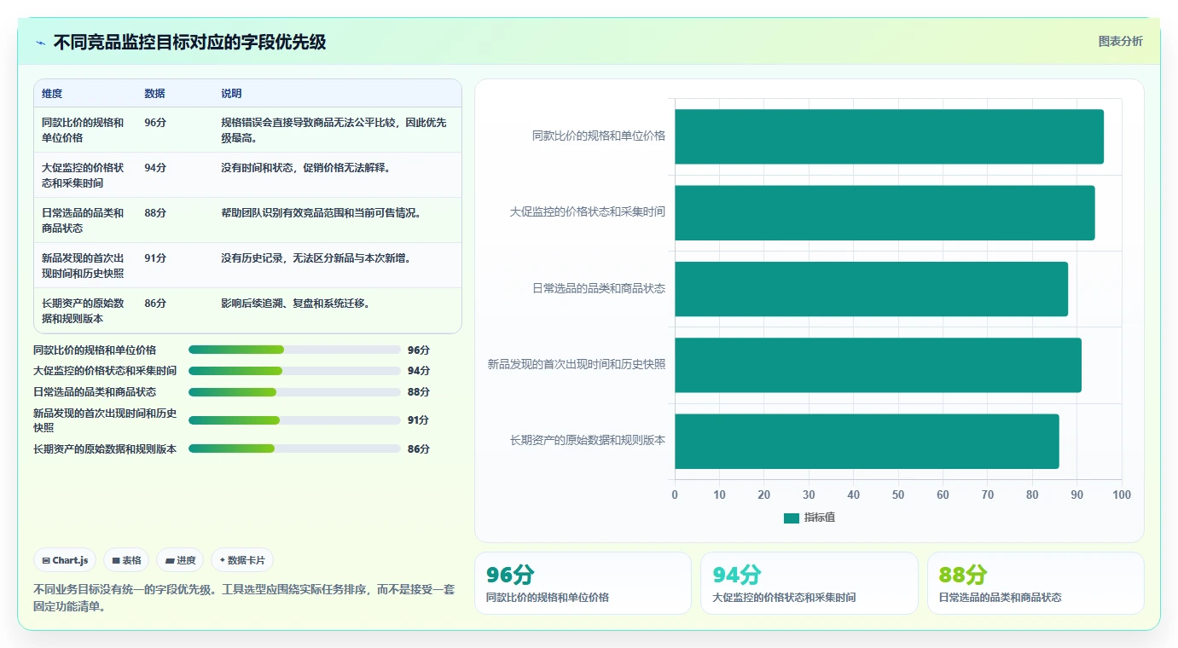Click the 长期资产的原始数据和规则版本 progress bar
This screenshot has width=1178, height=648.
[x=294, y=448]
